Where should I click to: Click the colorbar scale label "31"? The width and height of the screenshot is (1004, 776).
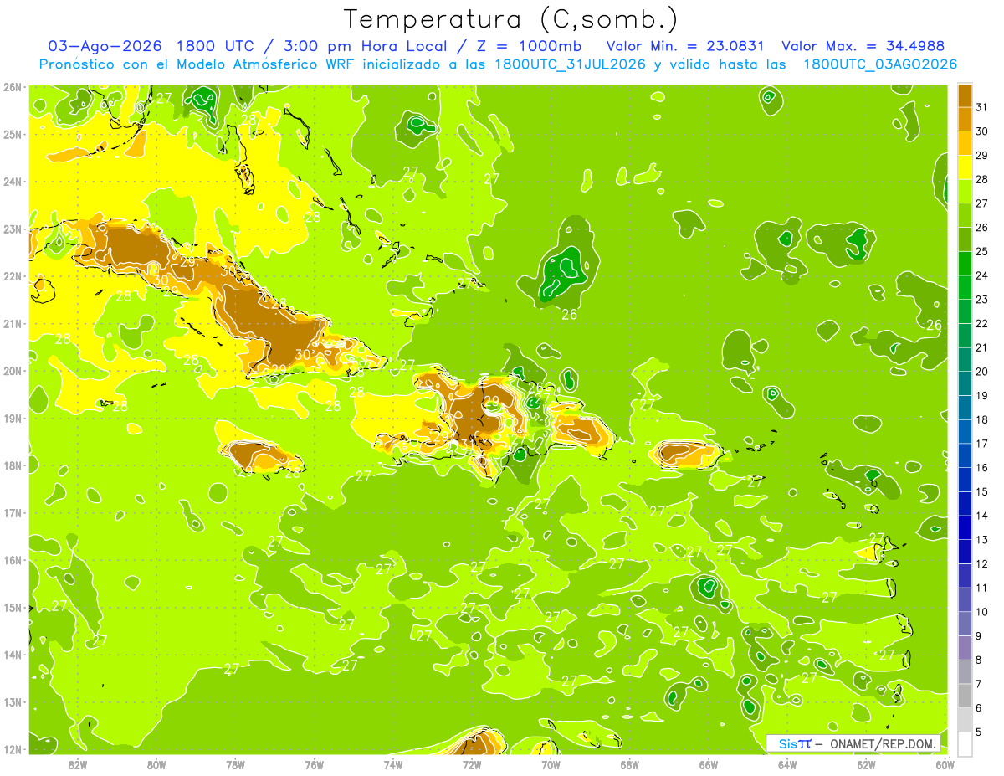click(x=982, y=107)
